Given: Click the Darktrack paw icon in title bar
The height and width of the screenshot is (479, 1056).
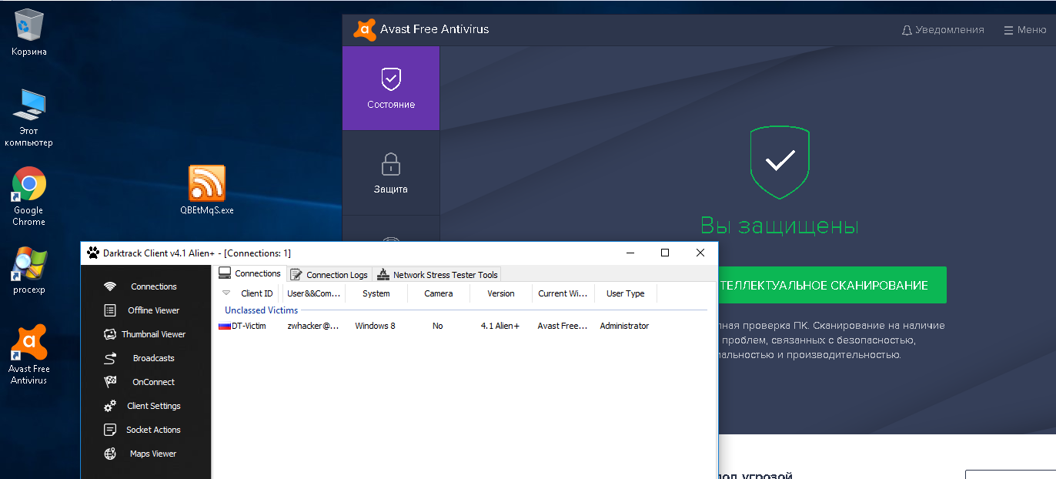Looking at the screenshot, I should tap(93, 253).
